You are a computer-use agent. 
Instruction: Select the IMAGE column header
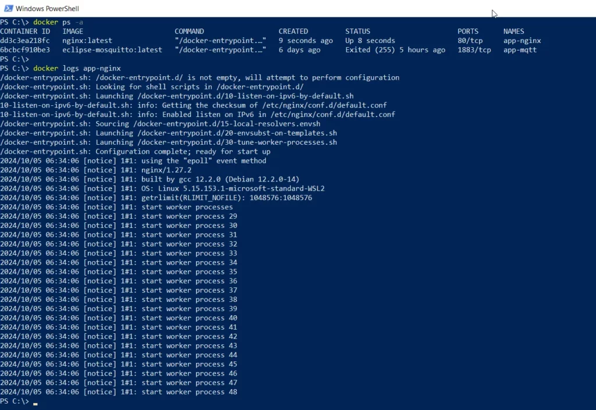click(x=73, y=31)
